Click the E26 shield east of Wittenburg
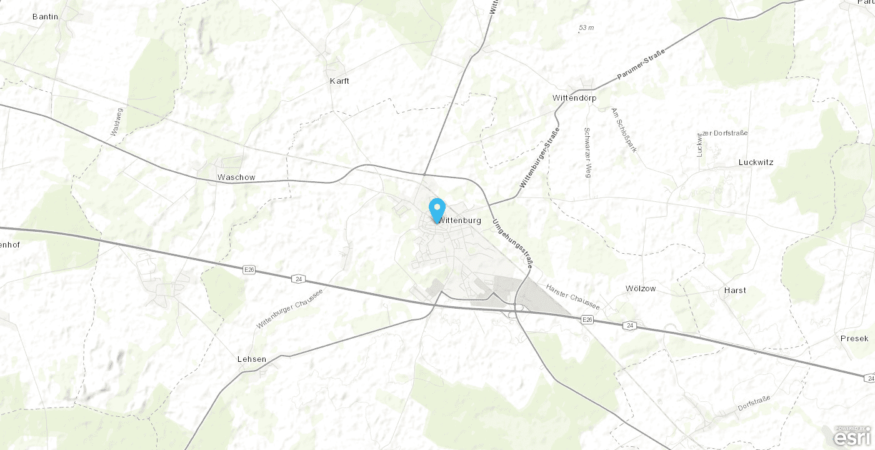 [x=587, y=319]
